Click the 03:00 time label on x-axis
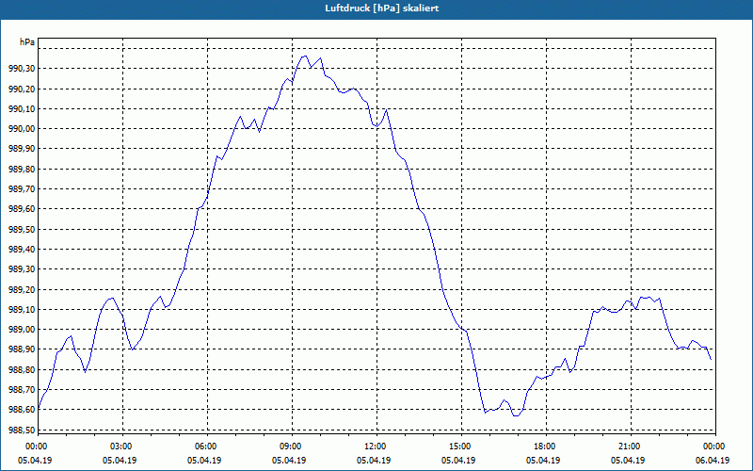 pyautogui.click(x=122, y=447)
